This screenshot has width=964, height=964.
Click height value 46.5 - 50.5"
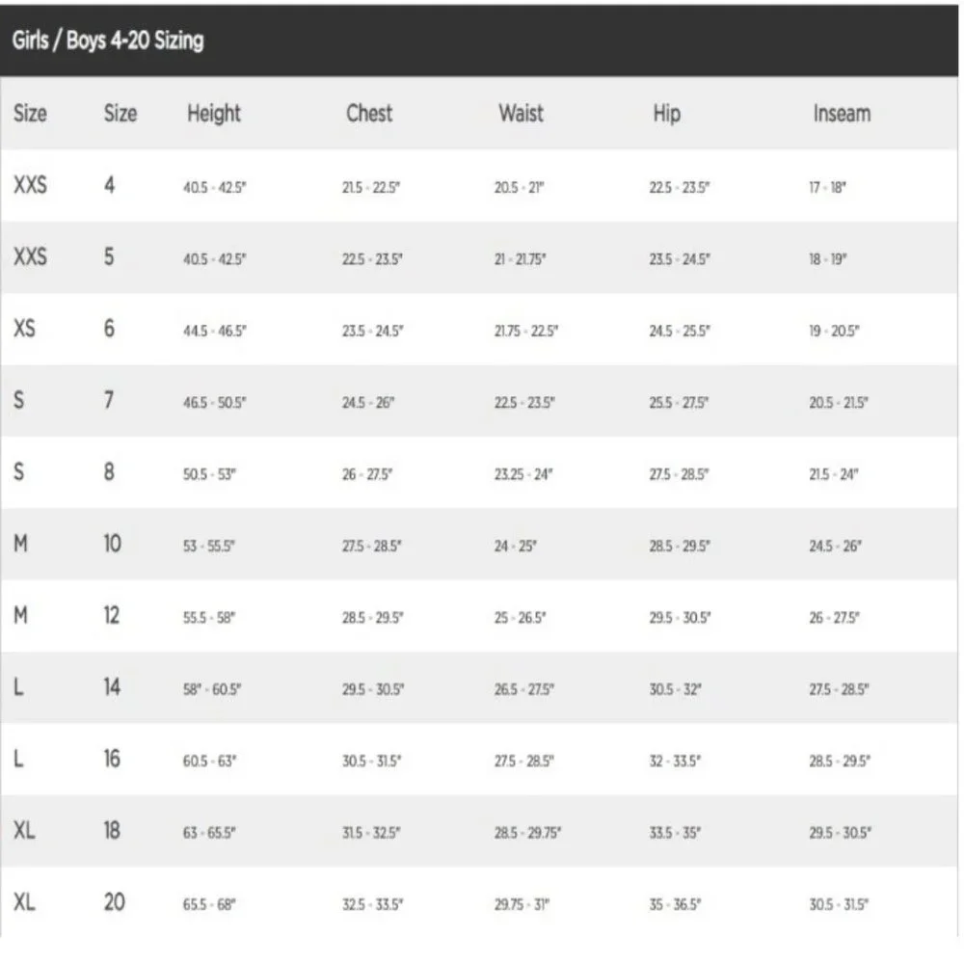[215, 403]
